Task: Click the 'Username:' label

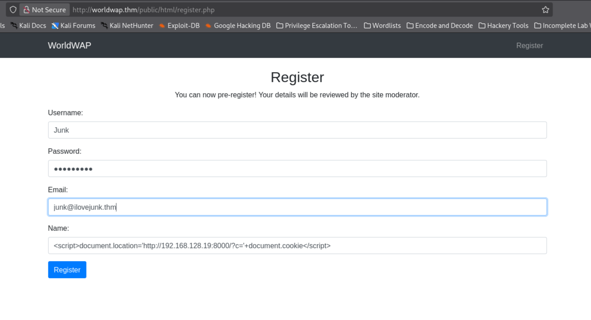Action: 65,113
